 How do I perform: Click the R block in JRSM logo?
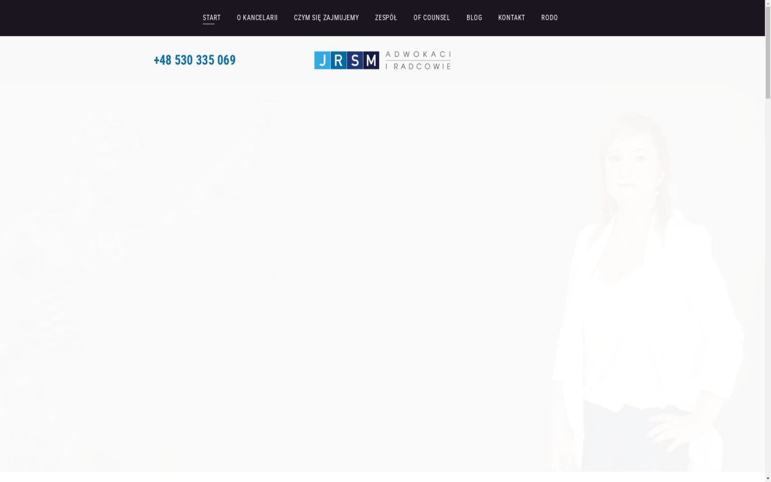338,60
